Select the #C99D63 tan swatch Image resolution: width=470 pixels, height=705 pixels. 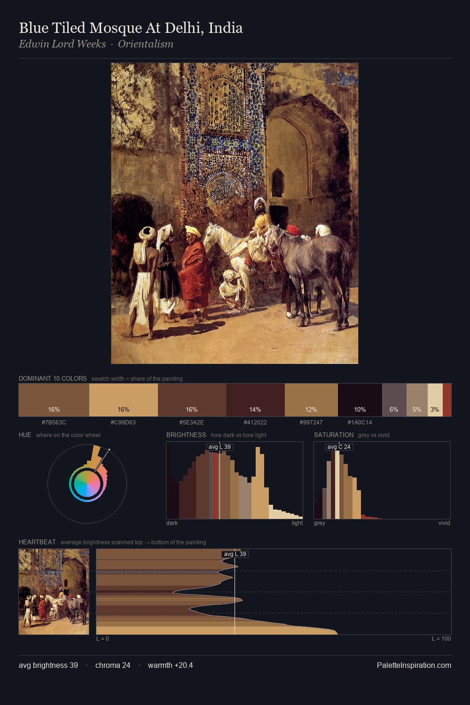click(x=124, y=400)
